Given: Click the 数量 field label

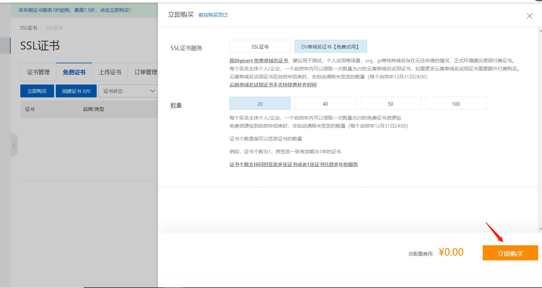Looking at the screenshot, I should (176, 105).
